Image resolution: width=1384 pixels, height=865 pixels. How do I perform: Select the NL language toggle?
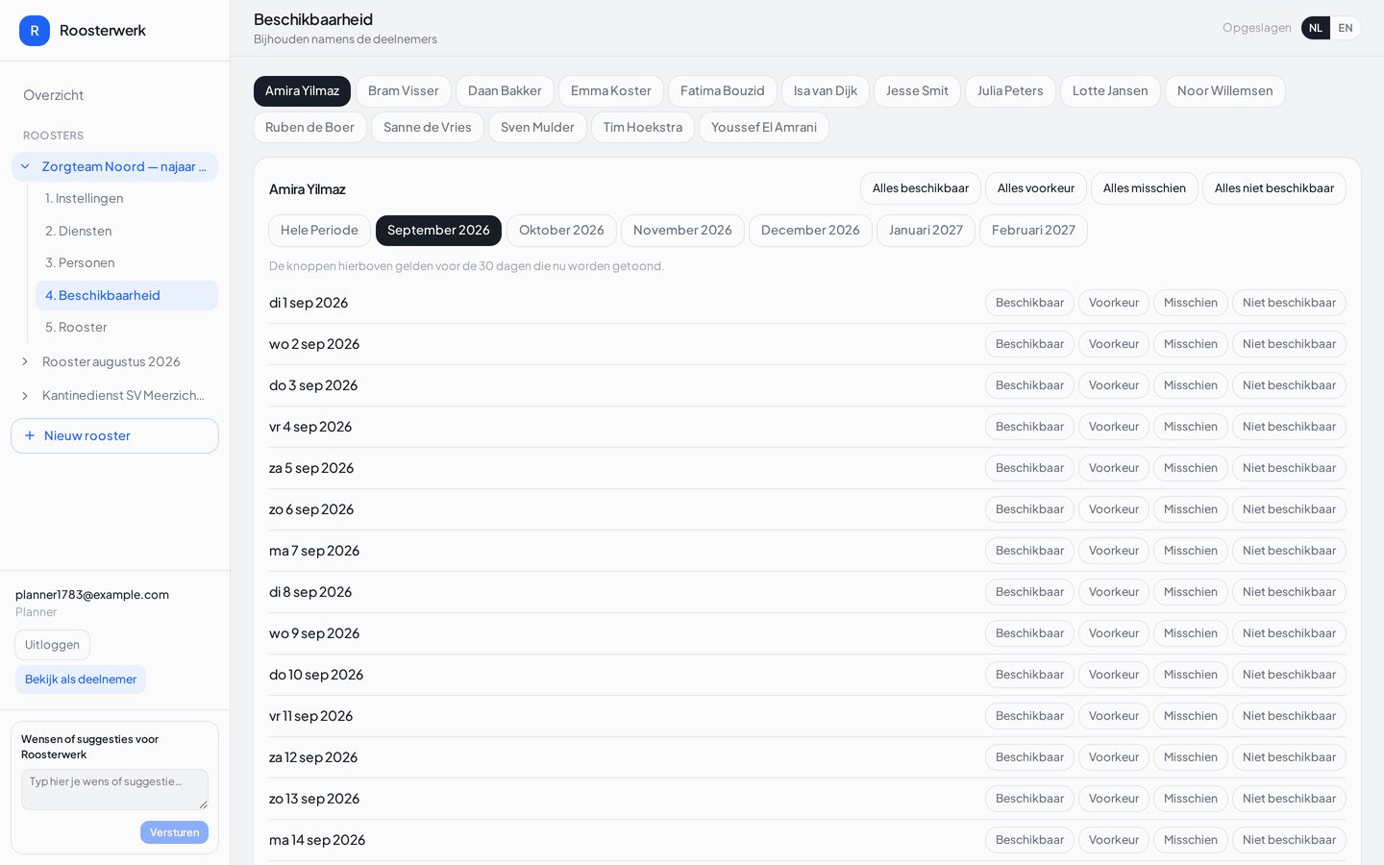tap(1316, 28)
